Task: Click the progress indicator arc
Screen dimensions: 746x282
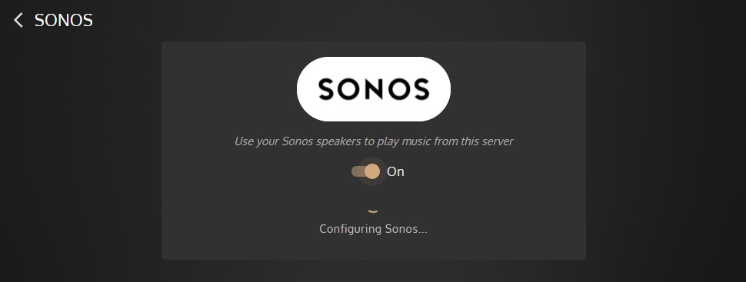Action: pos(373,211)
